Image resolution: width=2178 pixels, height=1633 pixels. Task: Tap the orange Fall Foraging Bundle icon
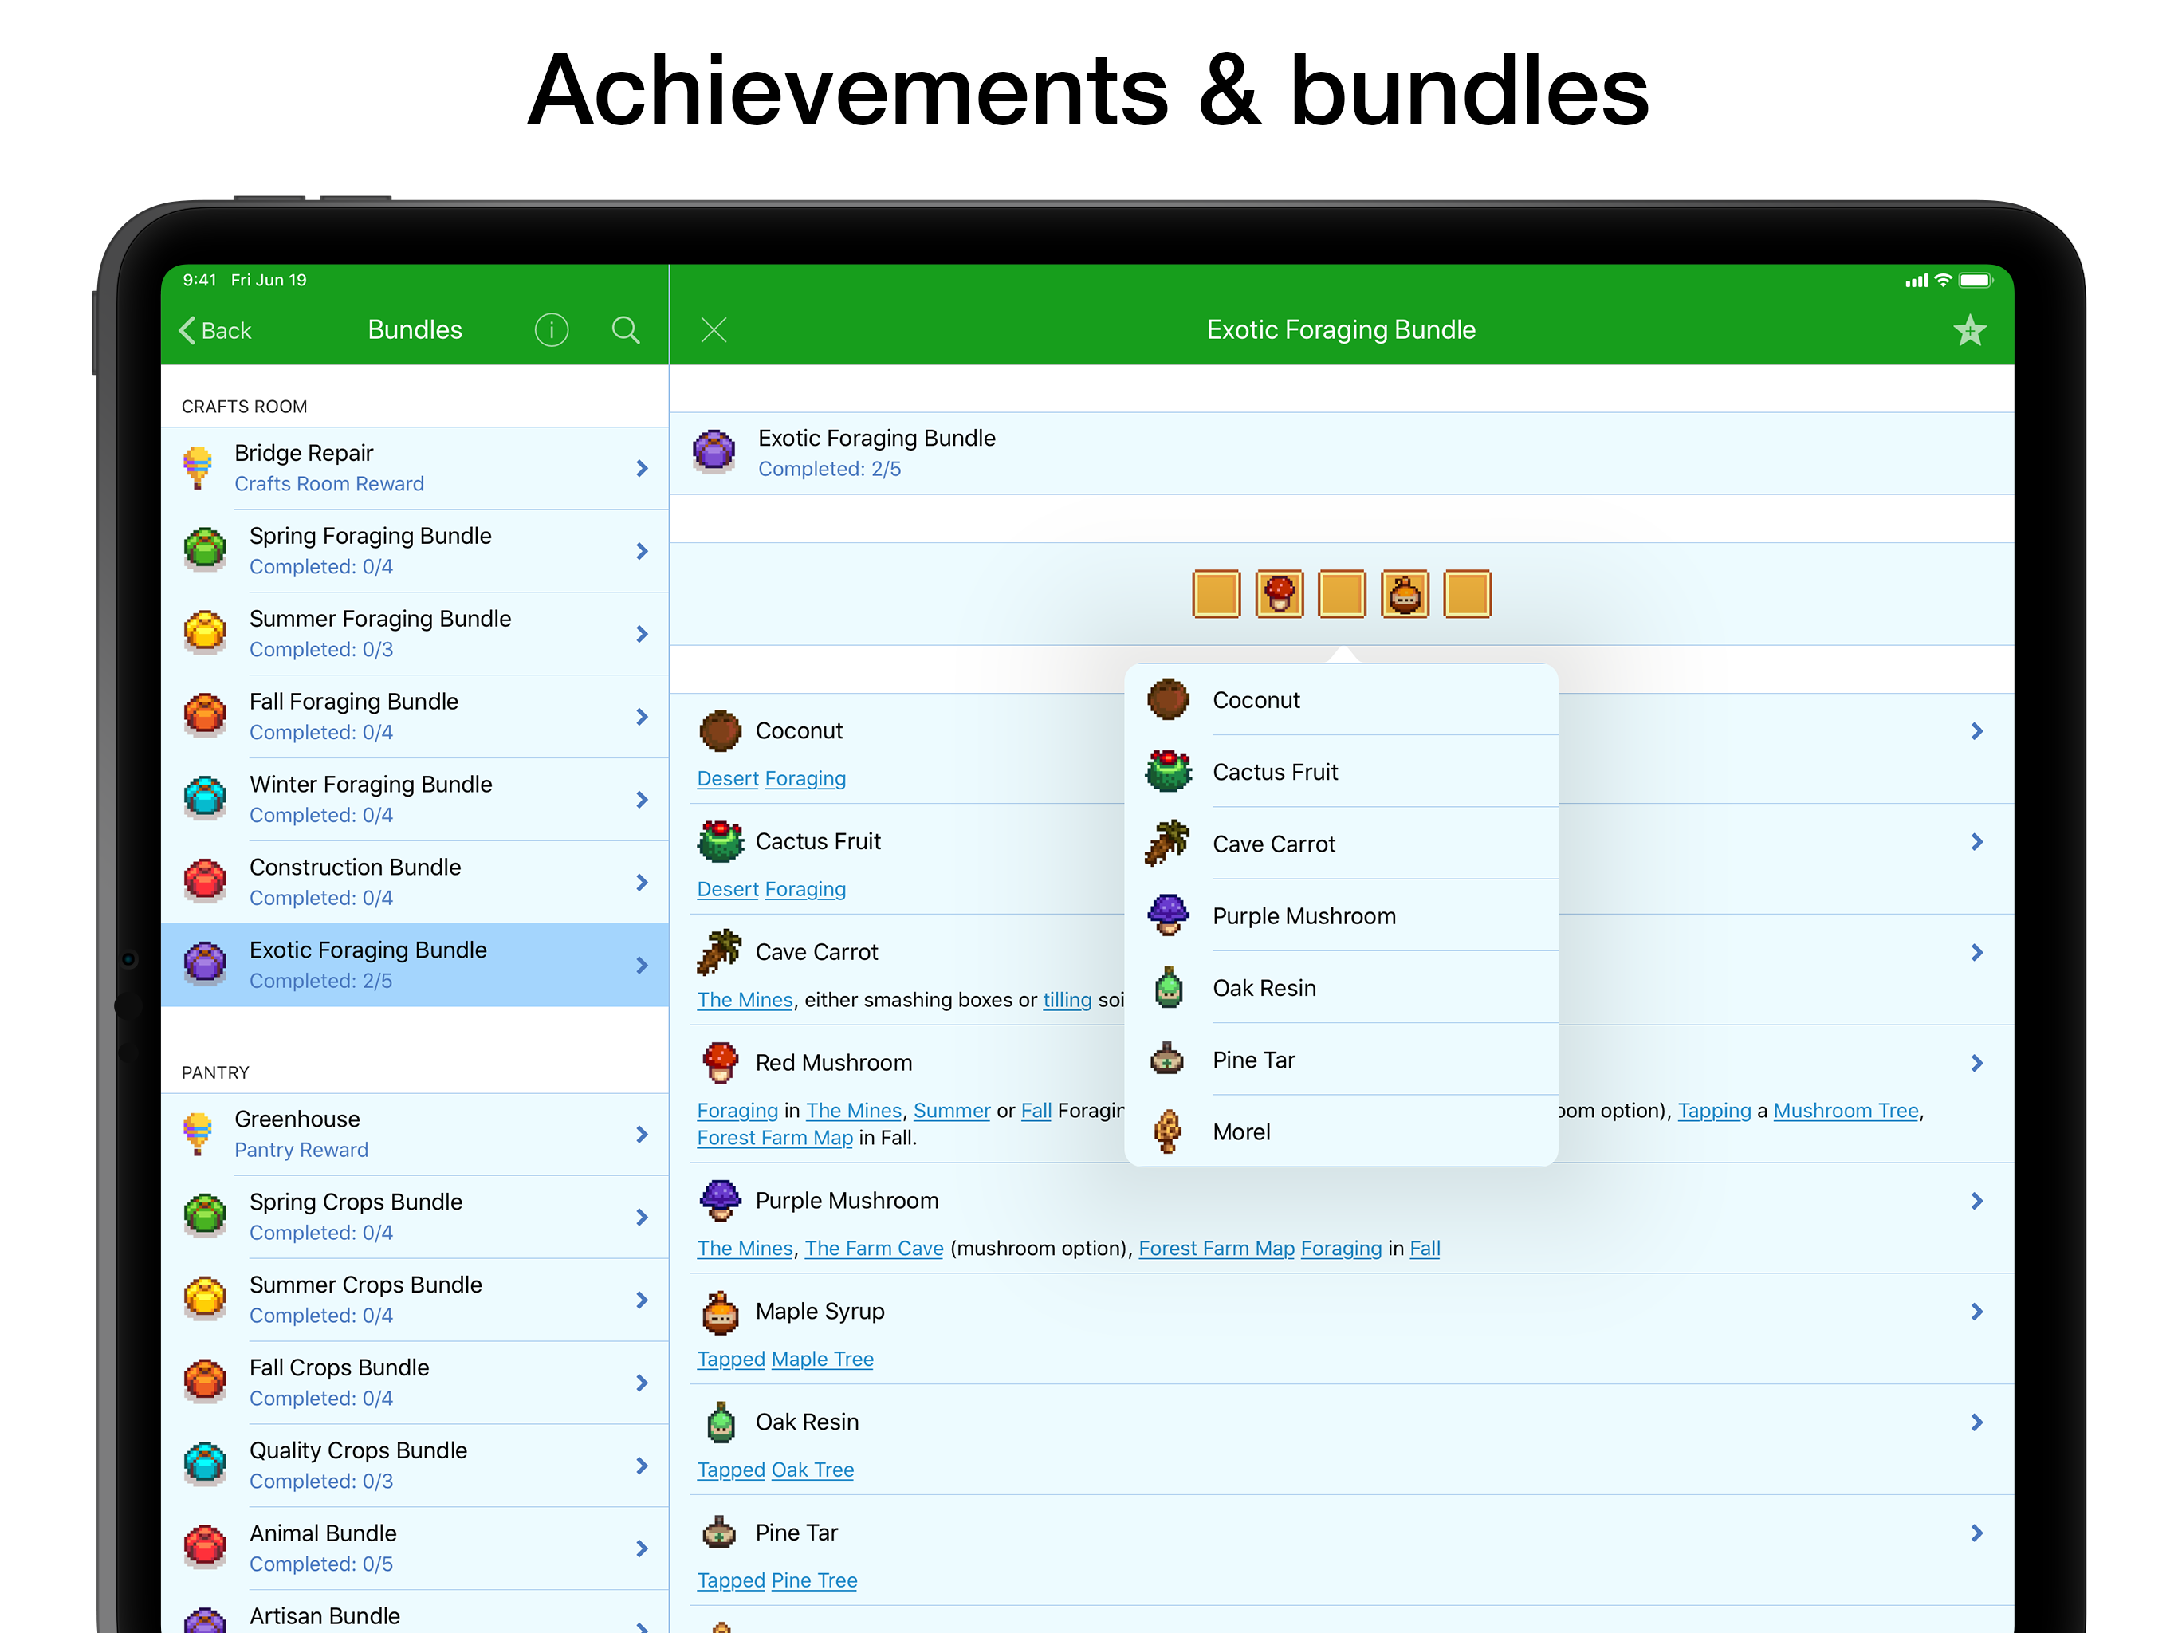(x=205, y=714)
